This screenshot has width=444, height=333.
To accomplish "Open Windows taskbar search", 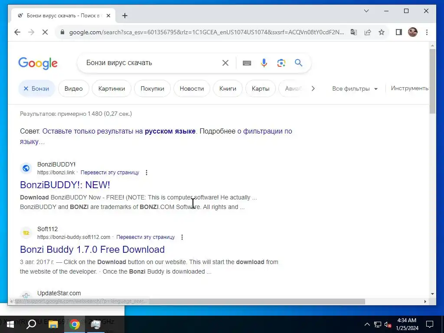I will click(x=31, y=324).
